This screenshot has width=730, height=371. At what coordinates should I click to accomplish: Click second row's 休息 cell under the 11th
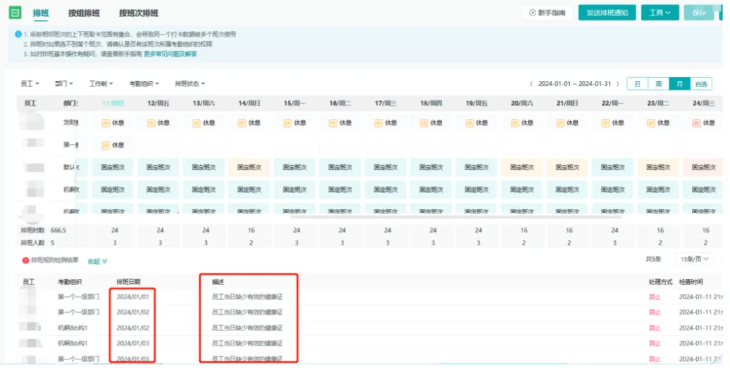[x=113, y=145]
